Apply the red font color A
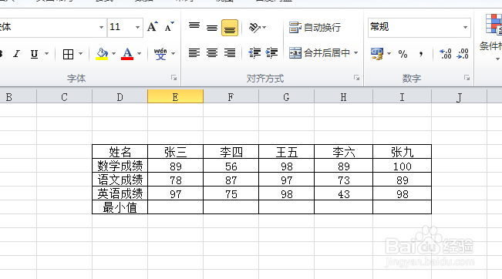The width and height of the screenshot is (502, 279). [127, 54]
